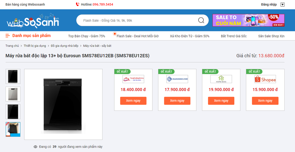Click the price 19.900.000 đ

pos(221,90)
